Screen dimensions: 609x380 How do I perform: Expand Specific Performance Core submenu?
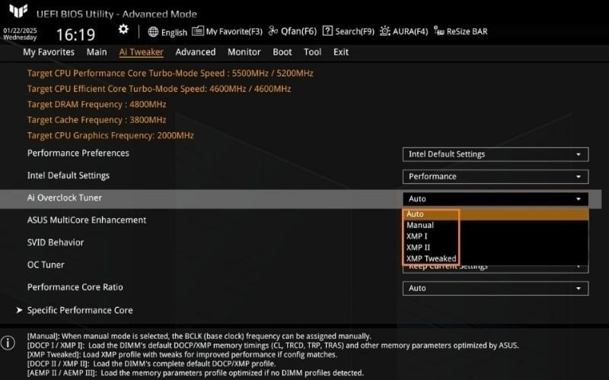pos(80,310)
